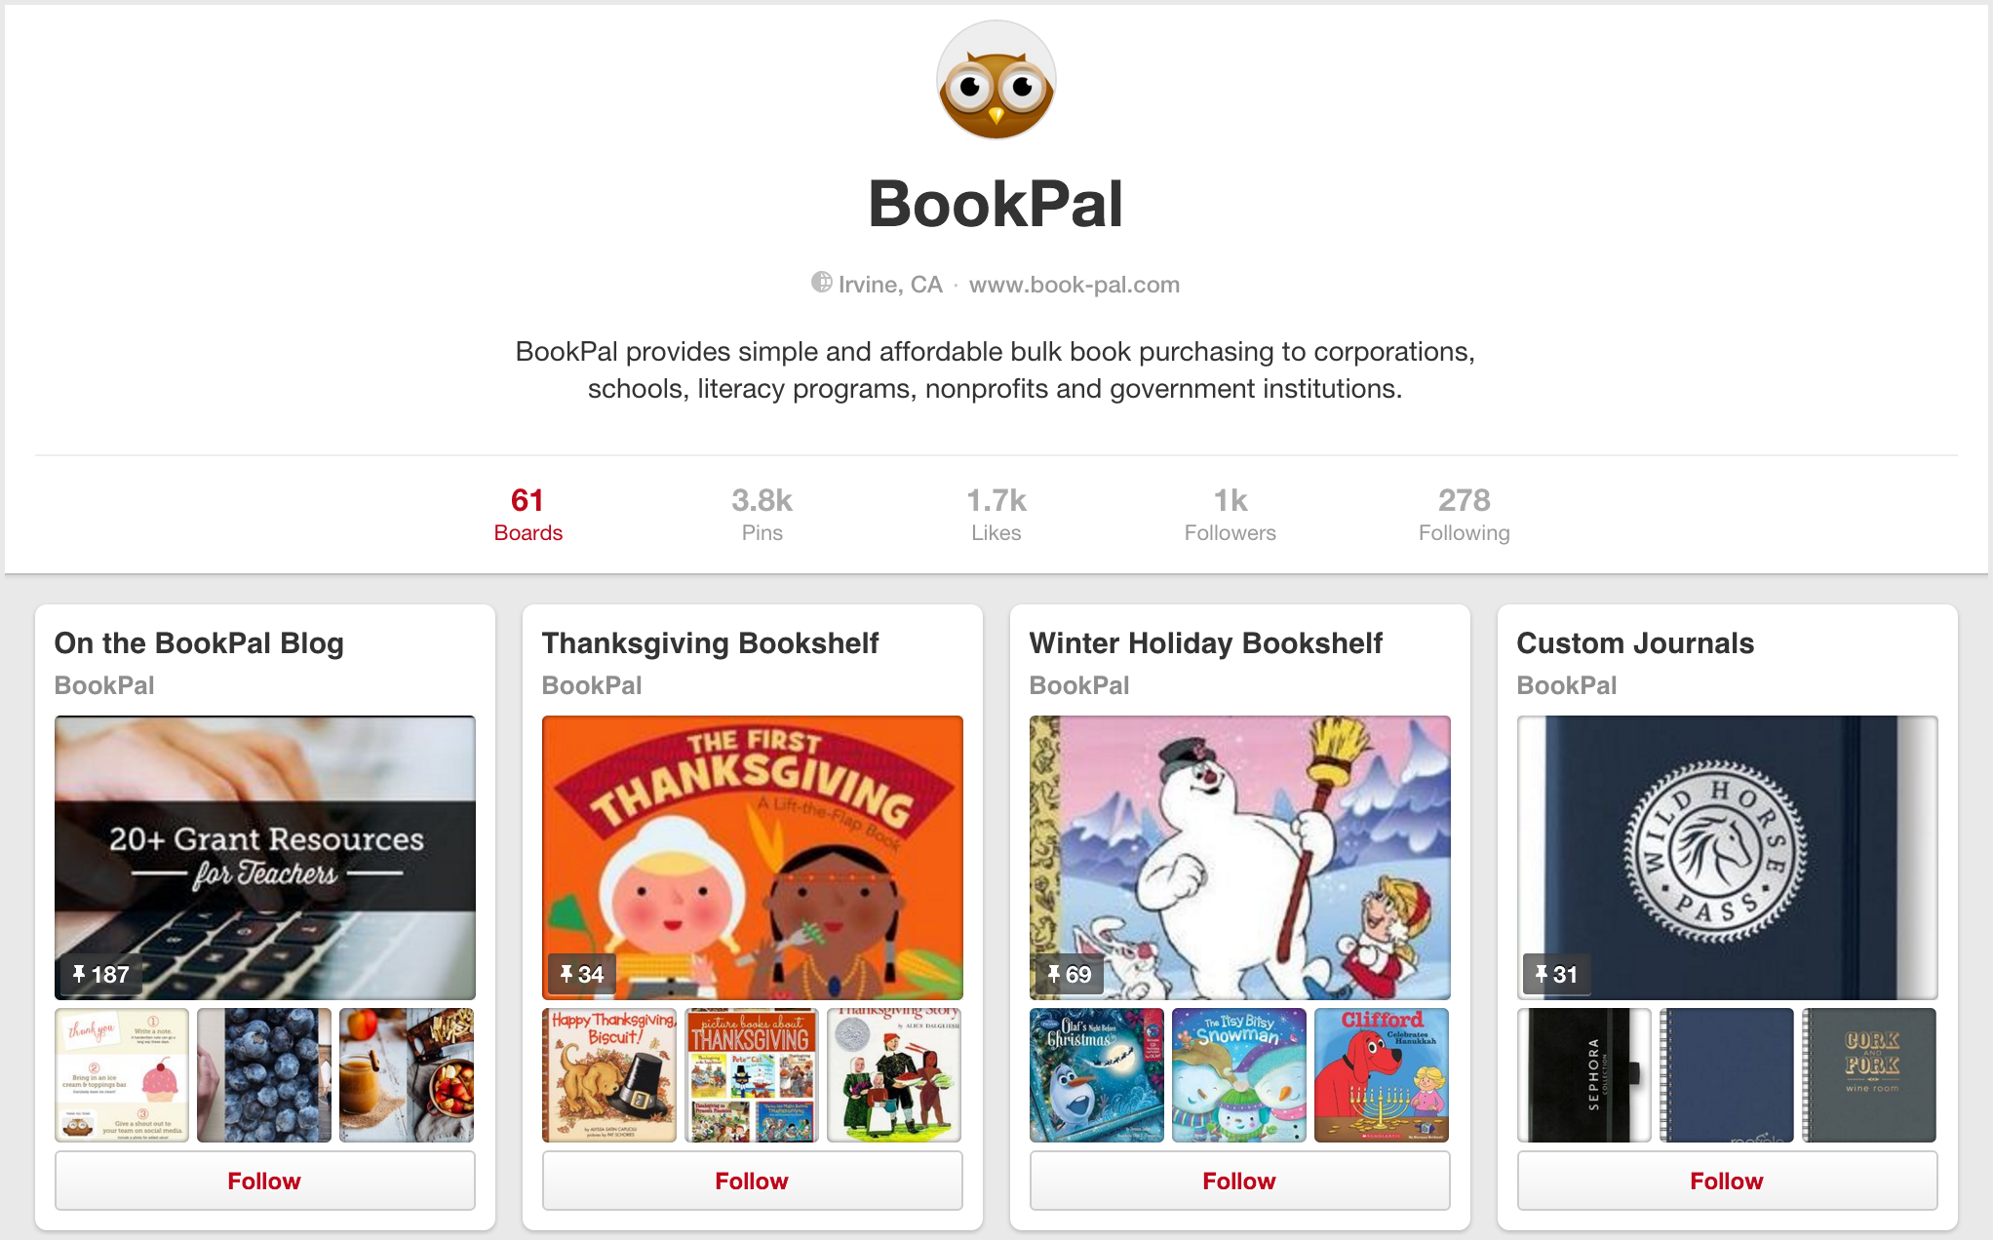Click the 187 pin count badge
This screenshot has width=1993, height=1240.
[x=100, y=974]
